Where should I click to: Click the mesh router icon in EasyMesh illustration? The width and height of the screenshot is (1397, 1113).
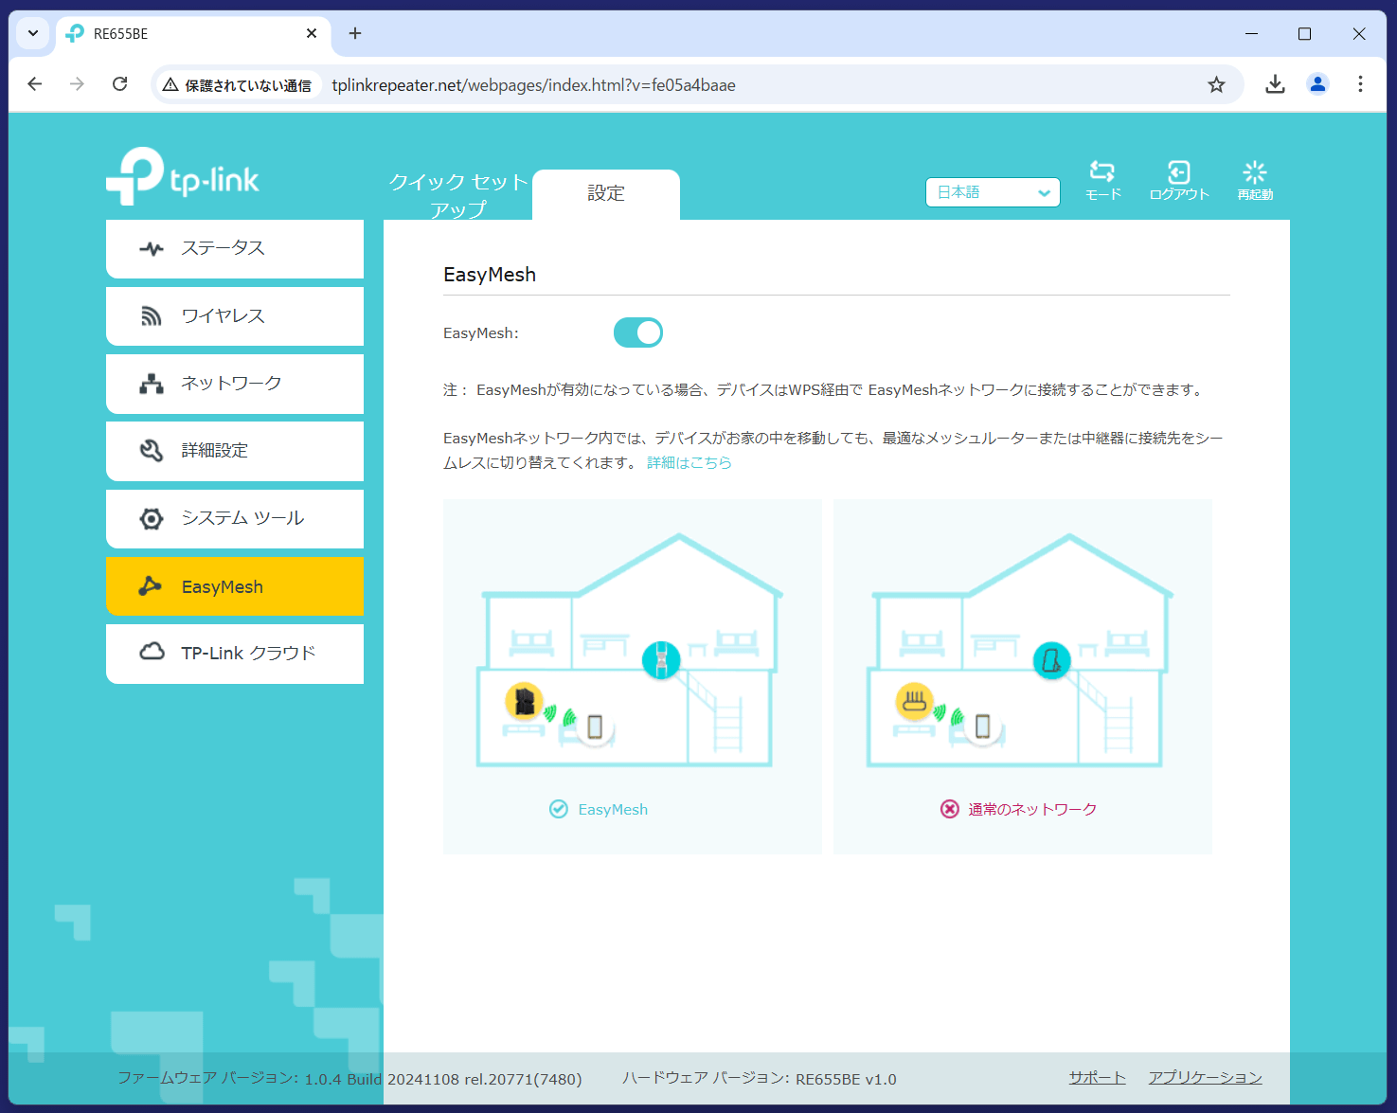524,701
